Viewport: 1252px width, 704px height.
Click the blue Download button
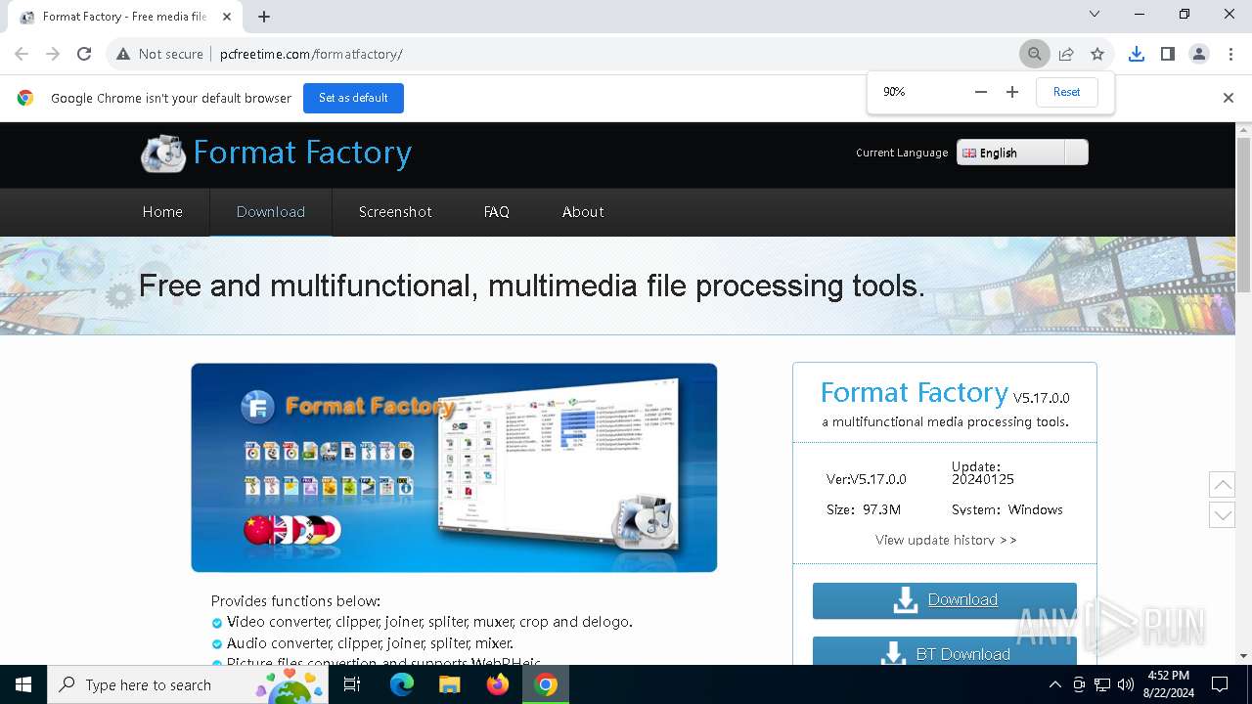coord(945,600)
